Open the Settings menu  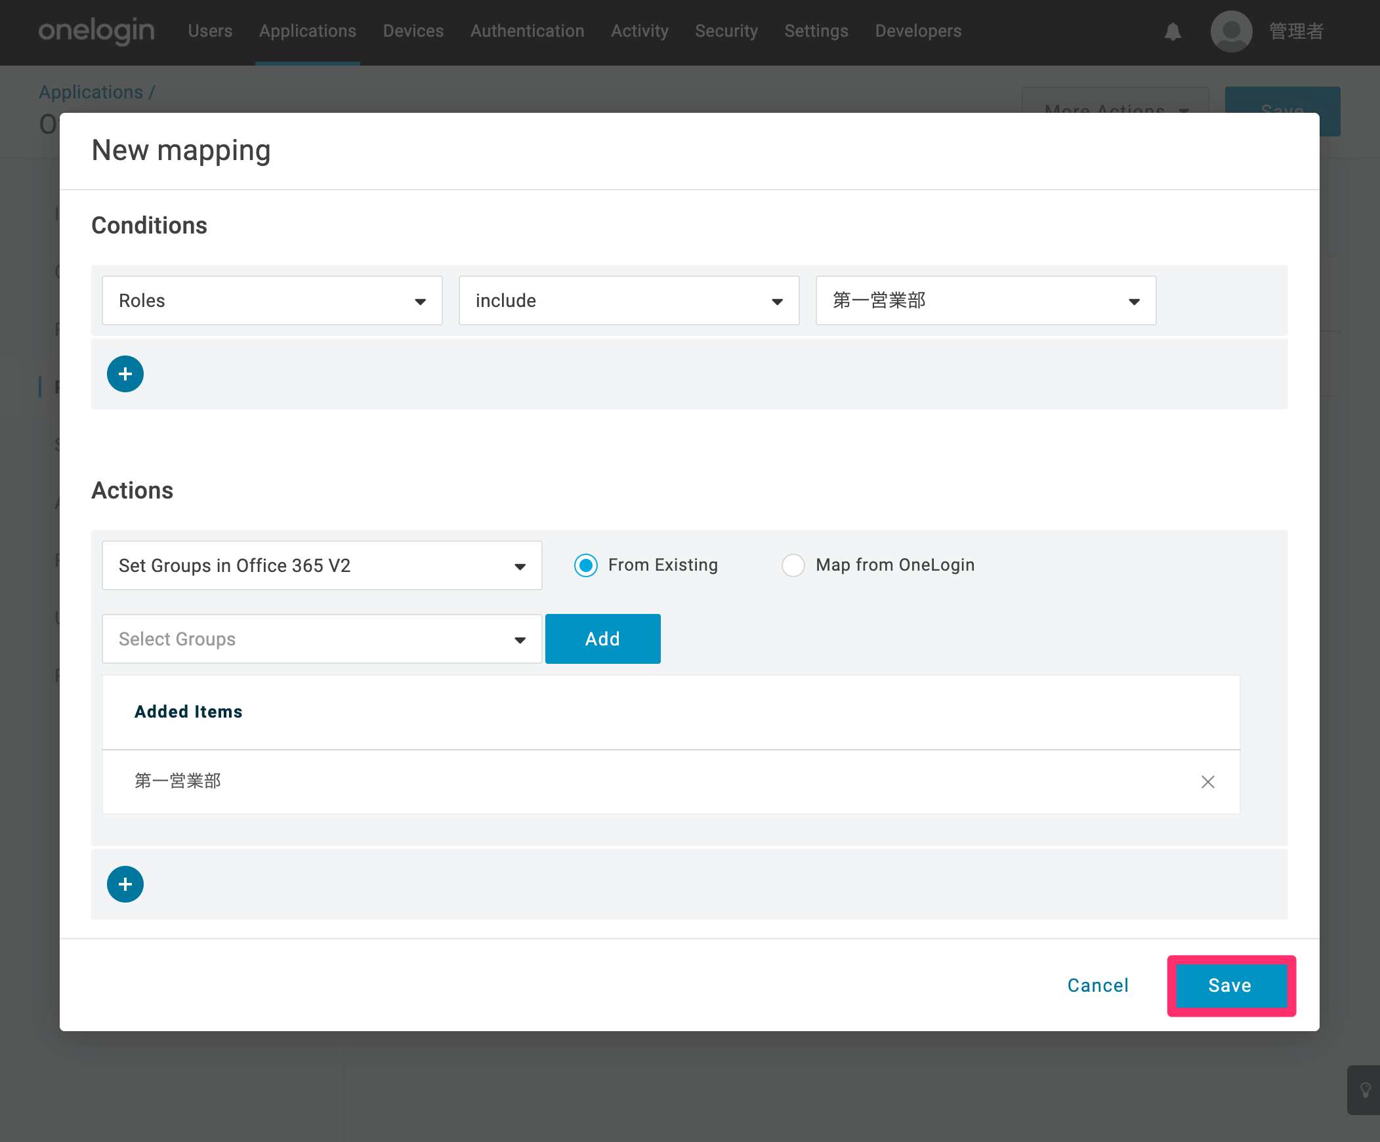pos(816,31)
